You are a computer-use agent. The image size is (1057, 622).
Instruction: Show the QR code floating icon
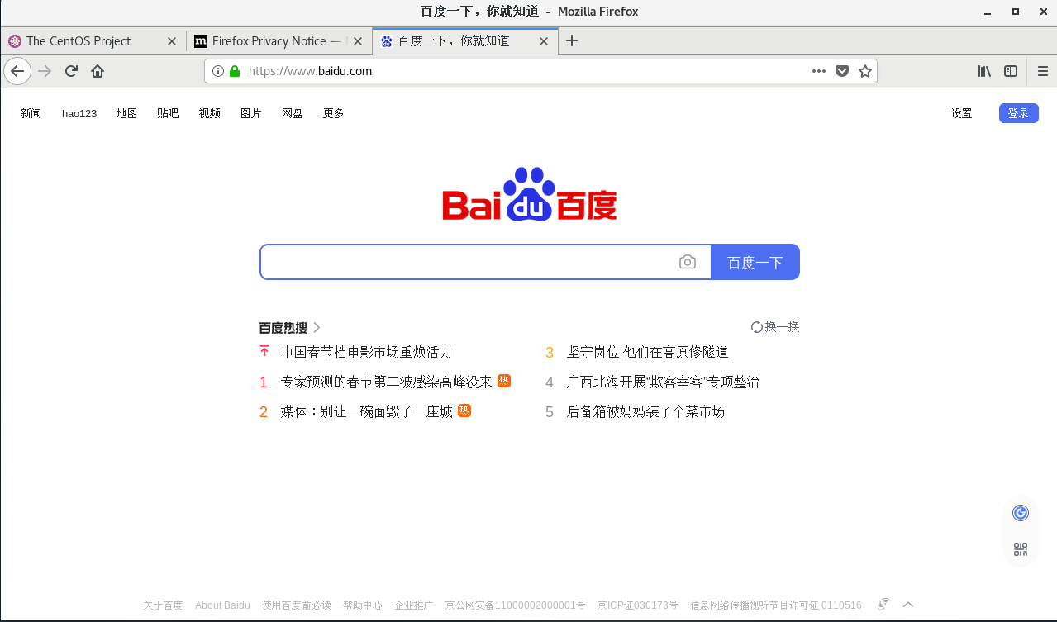pyautogui.click(x=1021, y=549)
